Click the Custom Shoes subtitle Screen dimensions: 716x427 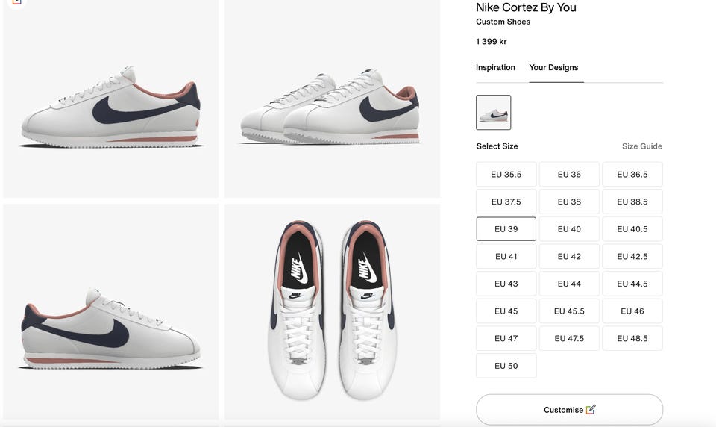(503, 22)
